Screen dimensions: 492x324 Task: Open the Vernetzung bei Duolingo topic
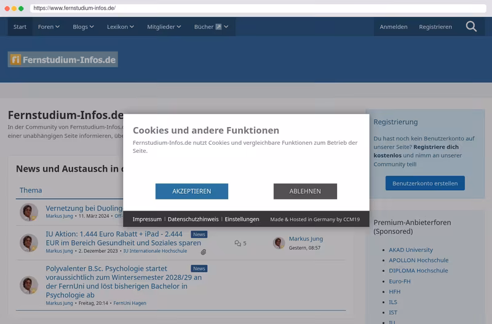pyautogui.click(x=84, y=208)
